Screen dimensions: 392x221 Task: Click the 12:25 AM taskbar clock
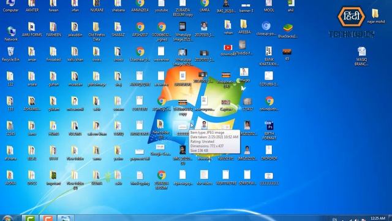378,219
